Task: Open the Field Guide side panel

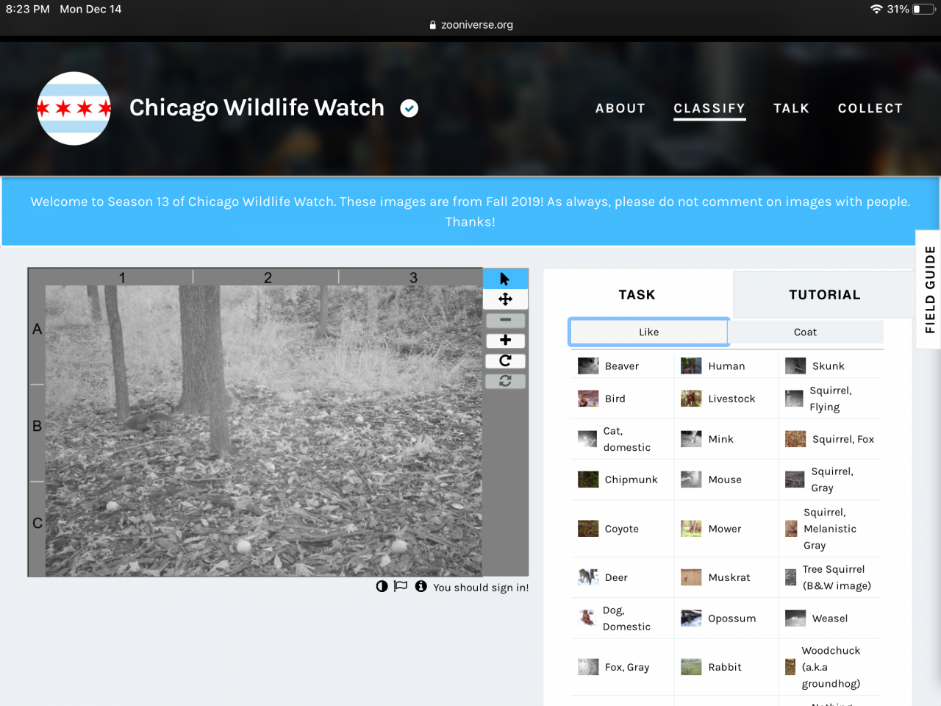Action: pos(930,289)
